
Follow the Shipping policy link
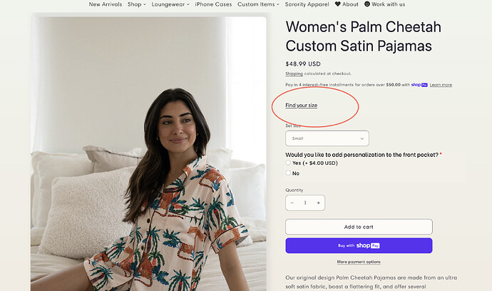coord(294,73)
